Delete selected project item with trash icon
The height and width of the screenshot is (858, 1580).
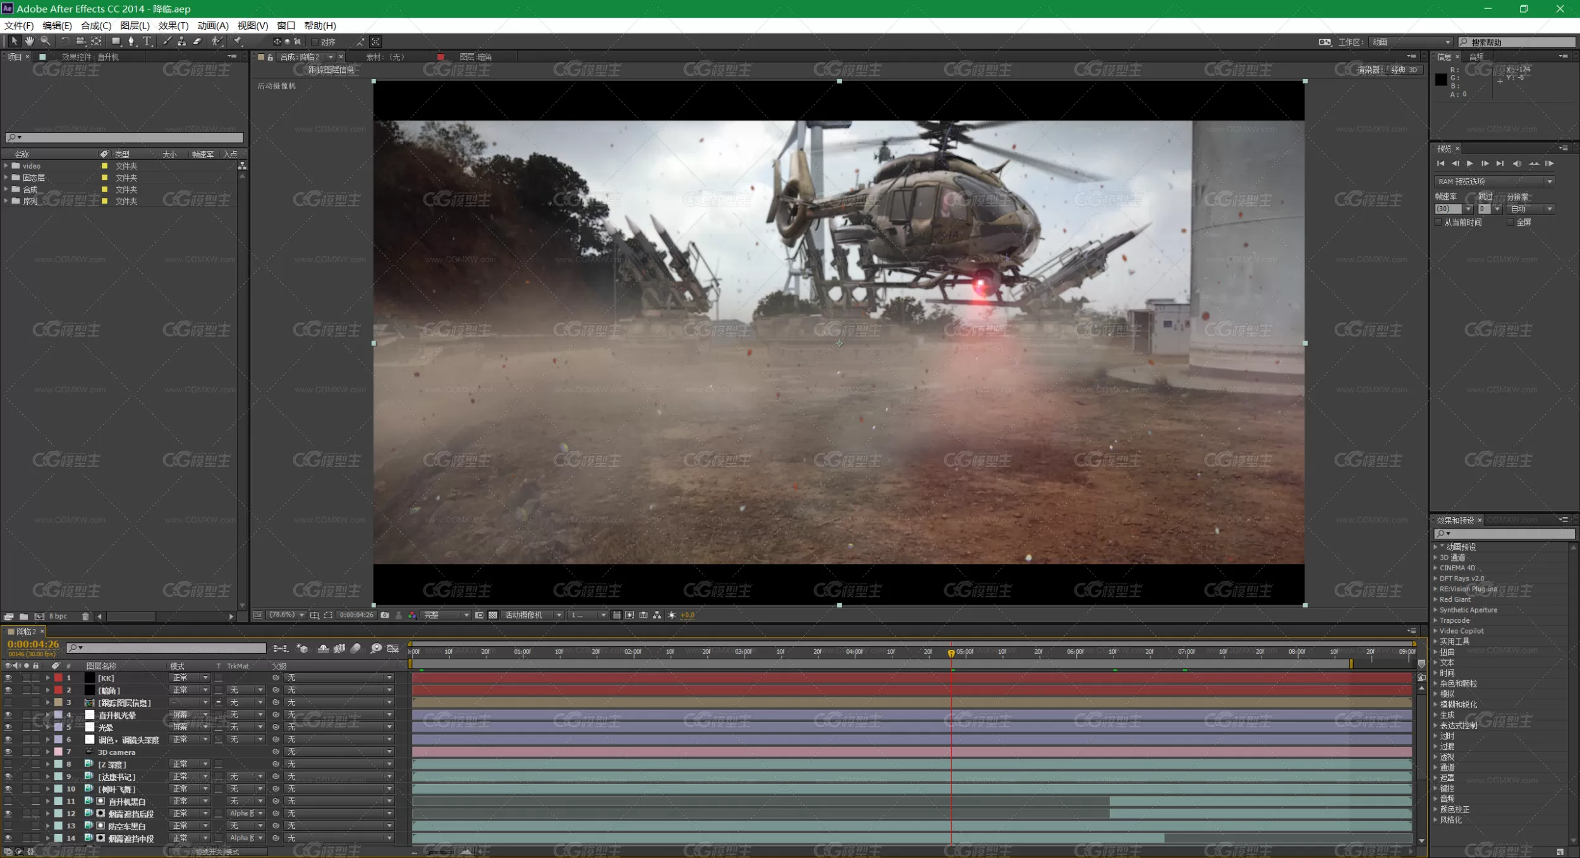point(85,616)
